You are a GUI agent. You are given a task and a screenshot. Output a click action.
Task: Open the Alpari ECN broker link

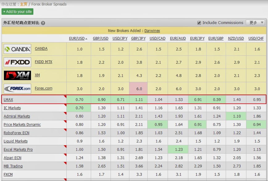[12, 158]
